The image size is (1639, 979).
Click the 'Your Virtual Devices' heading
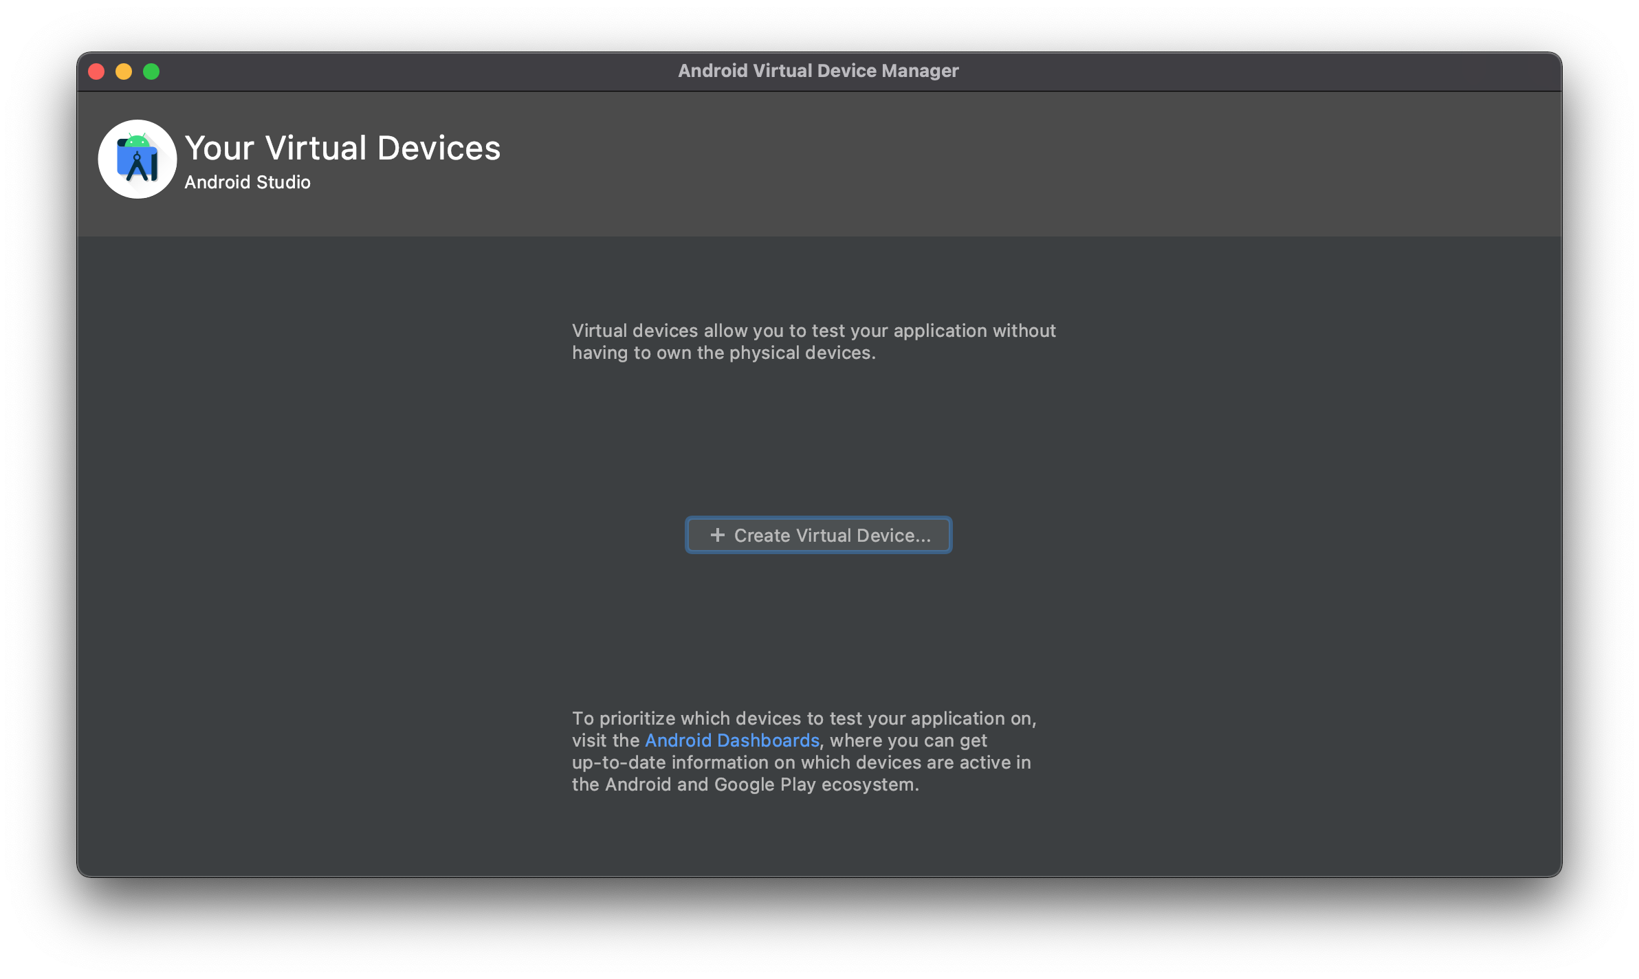[x=342, y=148]
